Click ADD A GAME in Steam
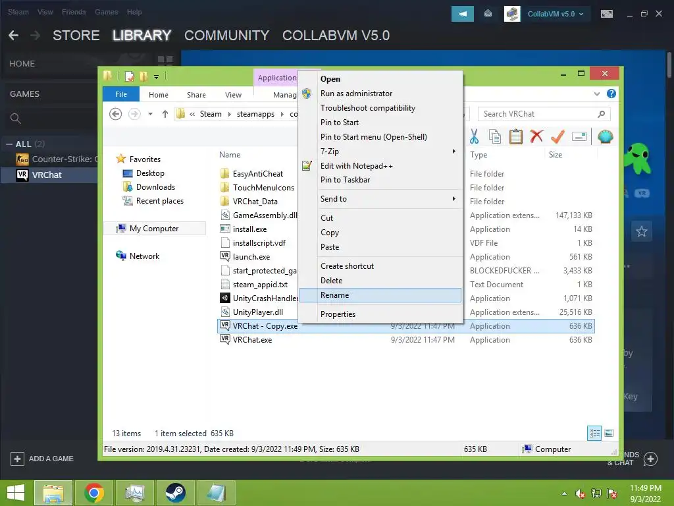This screenshot has width=674, height=506. click(x=42, y=459)
